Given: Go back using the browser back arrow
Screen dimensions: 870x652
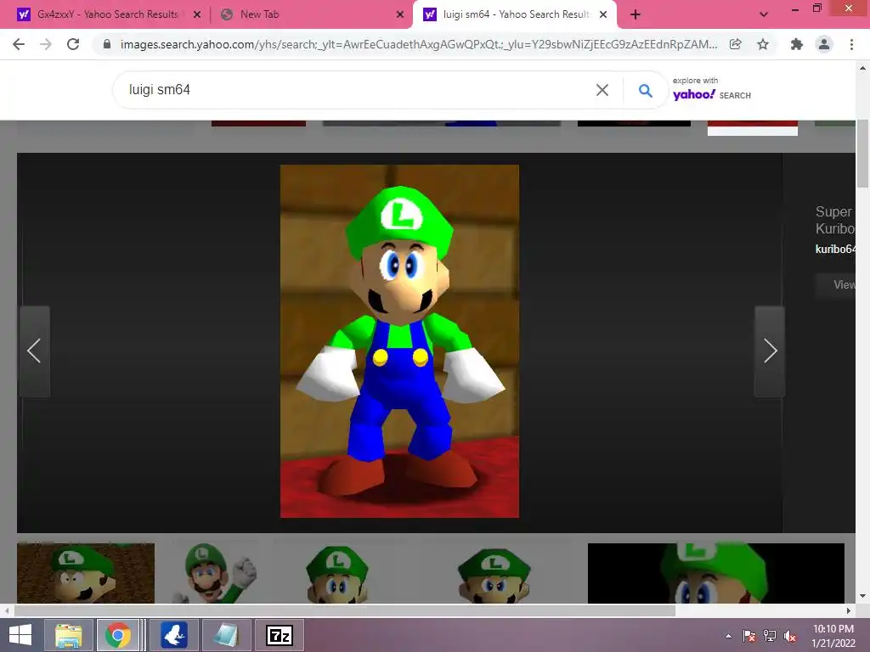Looking at the screenshot, I should click(19, 44).
